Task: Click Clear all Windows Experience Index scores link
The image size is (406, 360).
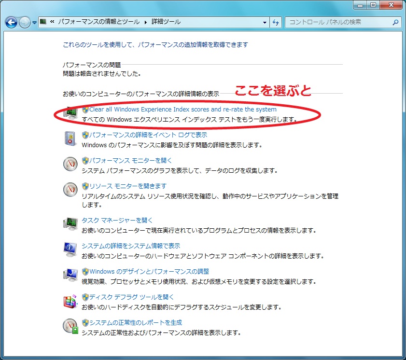Action: 183,110
